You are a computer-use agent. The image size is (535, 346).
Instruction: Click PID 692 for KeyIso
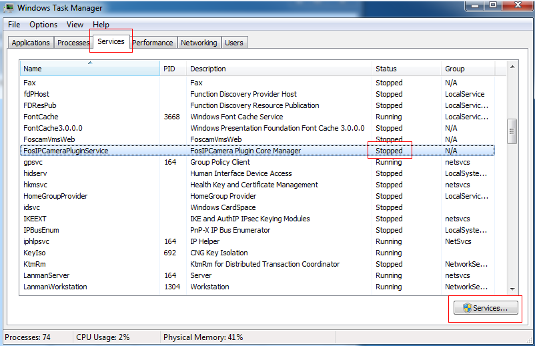pos(170,253)
